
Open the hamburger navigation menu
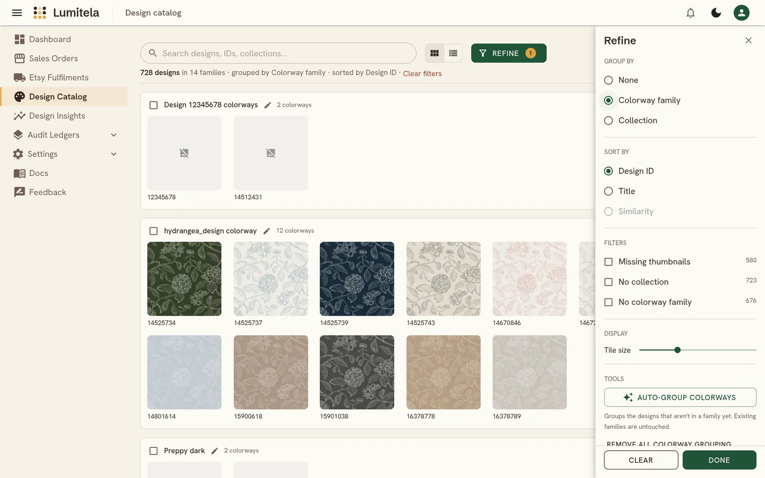[x=17, y=13]
